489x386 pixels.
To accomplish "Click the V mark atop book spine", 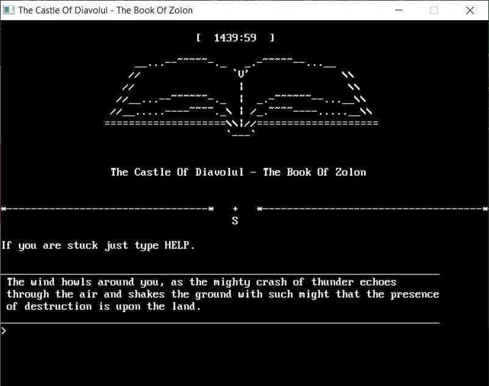I will click(x=241, y=74).
